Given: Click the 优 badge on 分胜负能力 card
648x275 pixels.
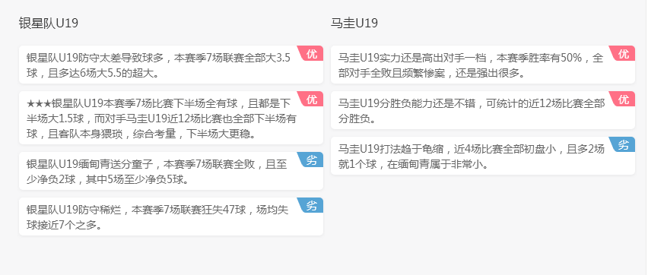Looking at the screenshot, I should pyautogui.click(x=622, y=99).
